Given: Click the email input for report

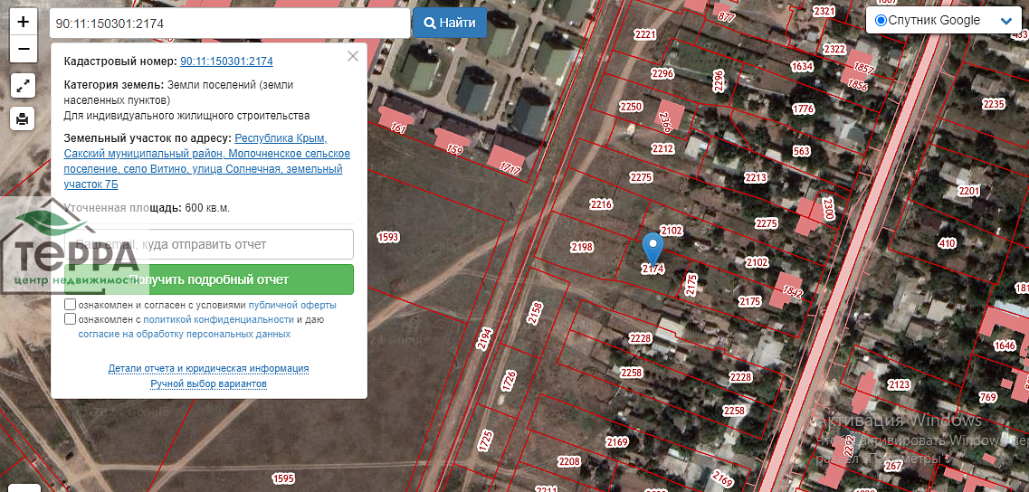Looking at the screenshot, I should (x=208, y=244).
